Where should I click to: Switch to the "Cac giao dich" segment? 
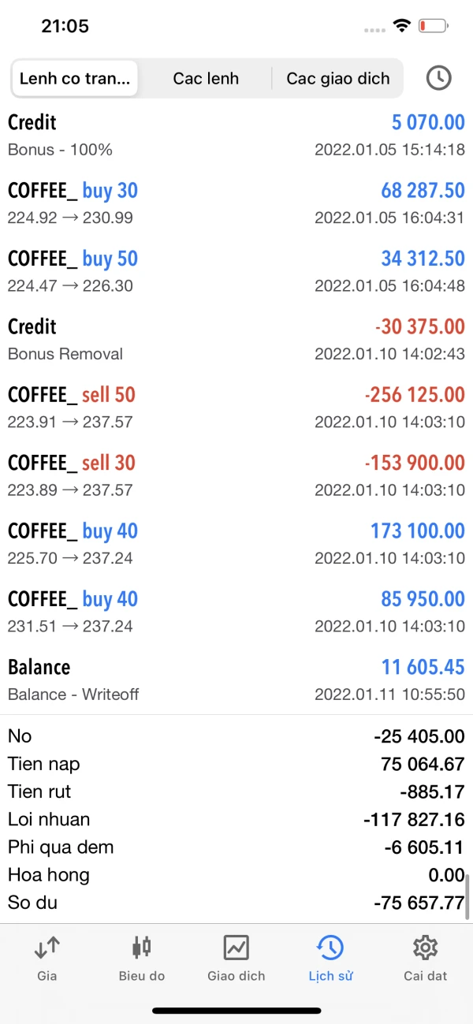(337, 78)
